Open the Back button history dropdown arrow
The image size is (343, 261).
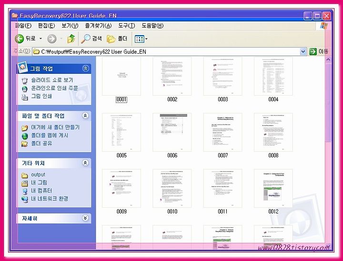pos(40,39)
